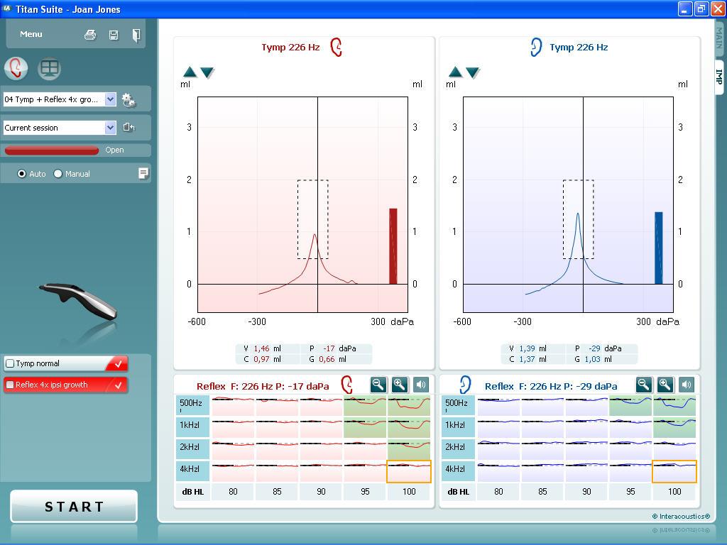Click the blue volume bar in left graph
The height and width of the screenshot is (545, 727).
(658, 248)
